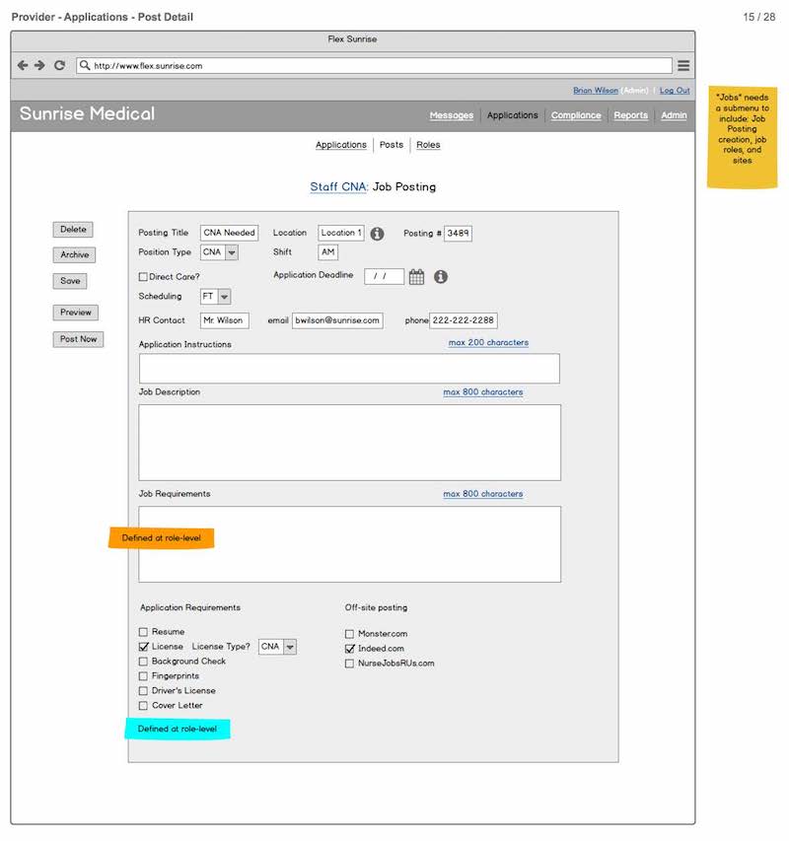The image size is (789, 841).
Task: Uncheck Indeed.com off-site posting
Action: [350, 649]
